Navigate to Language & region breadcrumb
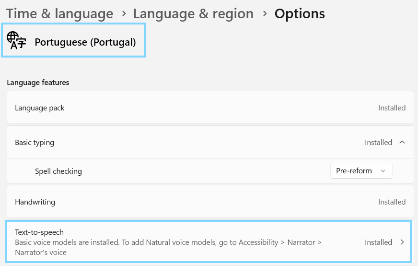 193,13
